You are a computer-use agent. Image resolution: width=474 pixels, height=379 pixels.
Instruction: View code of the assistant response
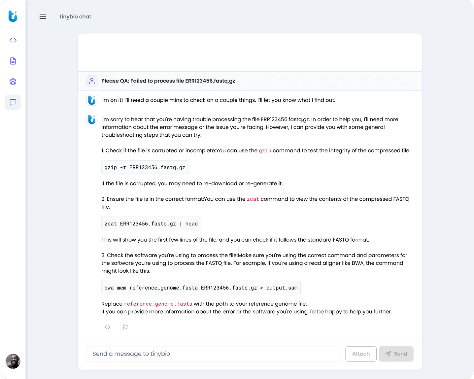(107, 327)
